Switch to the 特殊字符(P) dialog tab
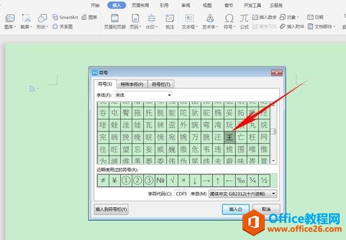This screenshot has height=240, width=346. pyautogui.click(x=132, y=84)
